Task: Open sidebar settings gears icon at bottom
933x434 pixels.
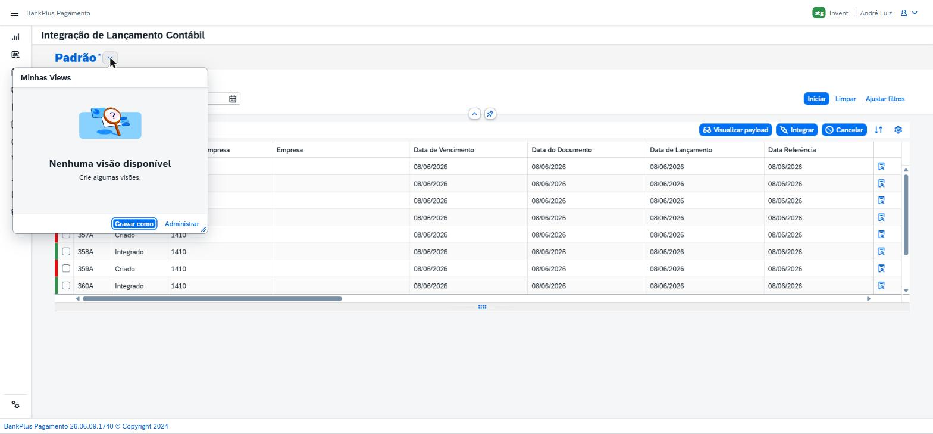Action: point(15,405)
